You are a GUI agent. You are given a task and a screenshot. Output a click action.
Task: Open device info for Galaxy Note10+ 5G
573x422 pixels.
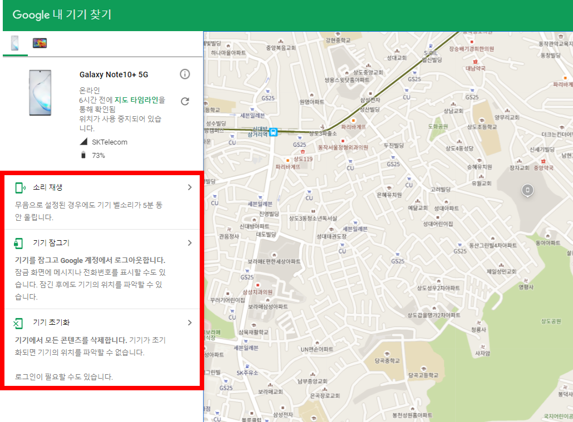click(x=185, y=74)
